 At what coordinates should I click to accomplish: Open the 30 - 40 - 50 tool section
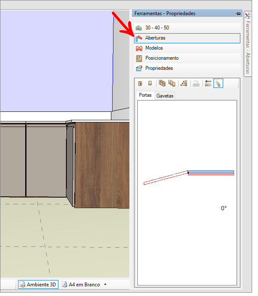point(187,28)
